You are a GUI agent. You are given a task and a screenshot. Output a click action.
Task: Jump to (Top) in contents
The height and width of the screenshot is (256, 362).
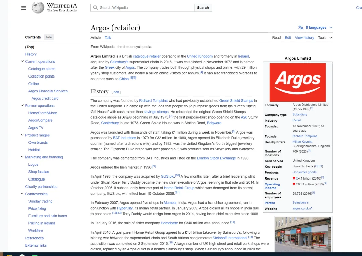[x=29, y=47]
